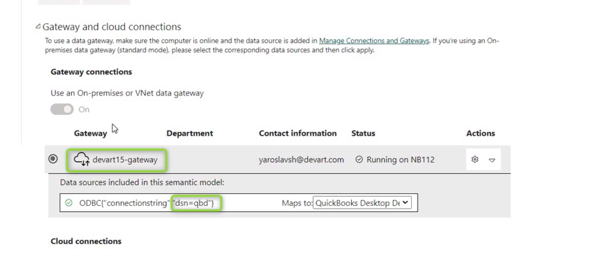
Task: Click the Running on NB112 status icon
Action: 359,160
